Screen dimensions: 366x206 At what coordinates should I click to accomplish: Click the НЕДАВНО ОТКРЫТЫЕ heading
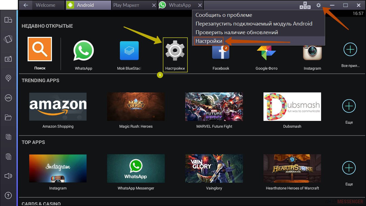47,26
